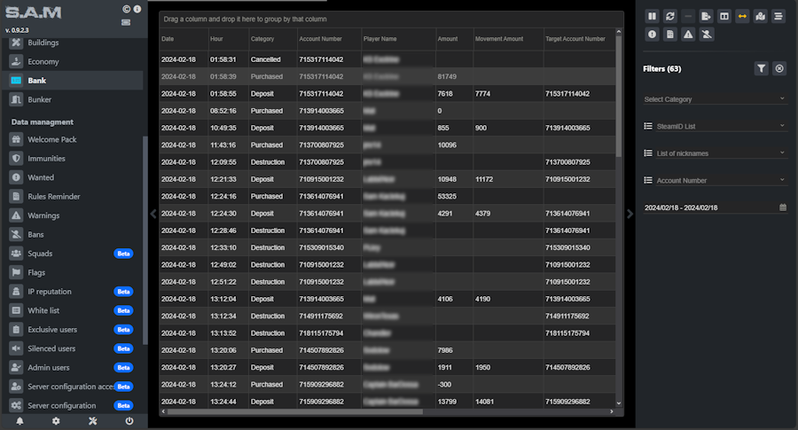
Task: Sort by the Category column header
Action: tap(262, 39)
